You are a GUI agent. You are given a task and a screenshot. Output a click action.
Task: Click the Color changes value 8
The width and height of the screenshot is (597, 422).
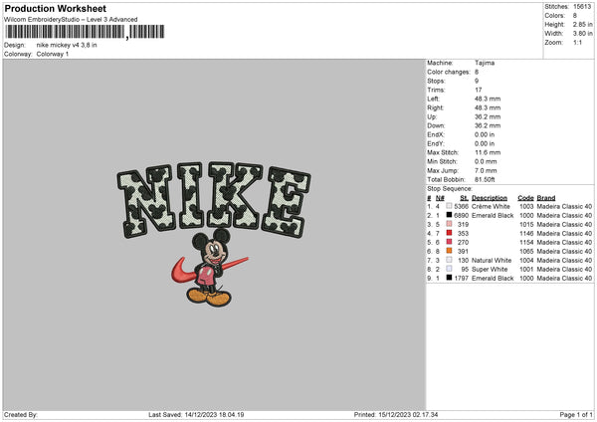(477, 72)
